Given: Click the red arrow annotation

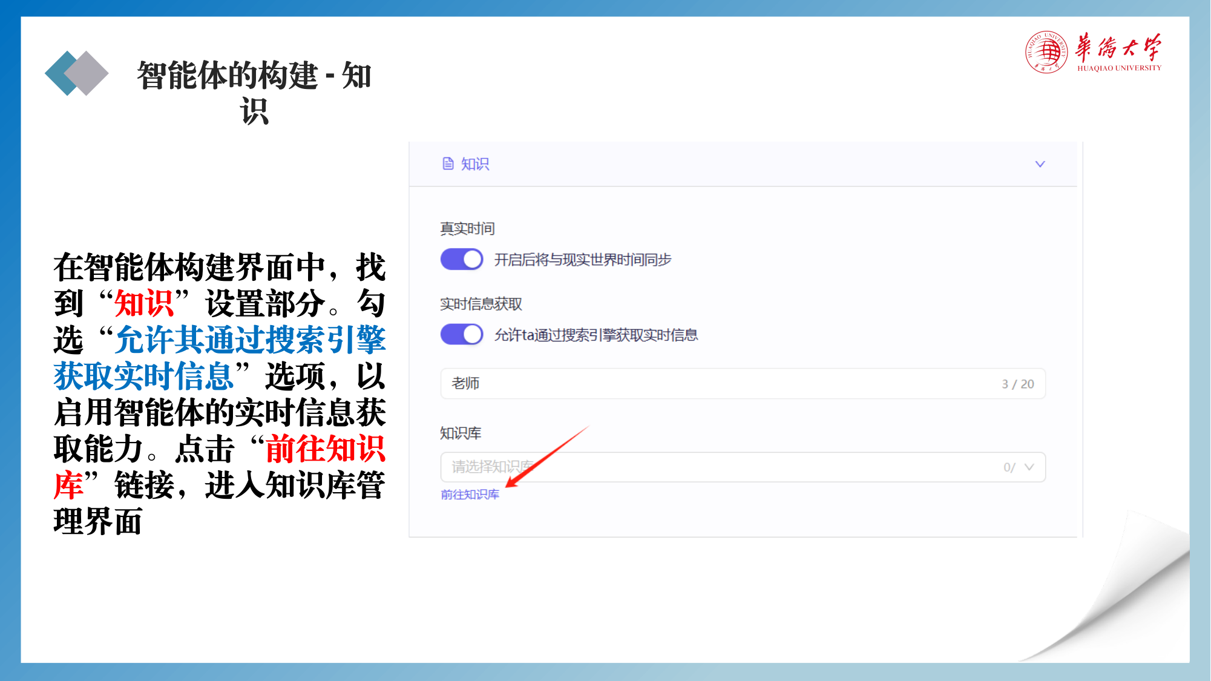Looking at the screenshot, I should 546,456.
